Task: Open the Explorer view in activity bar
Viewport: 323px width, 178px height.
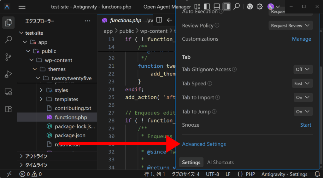Action: pos(9,22)
